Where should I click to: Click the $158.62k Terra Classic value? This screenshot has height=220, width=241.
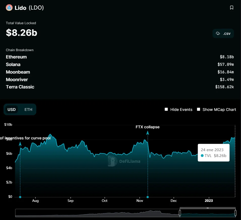pyautogui.click(x=224, y=87)
